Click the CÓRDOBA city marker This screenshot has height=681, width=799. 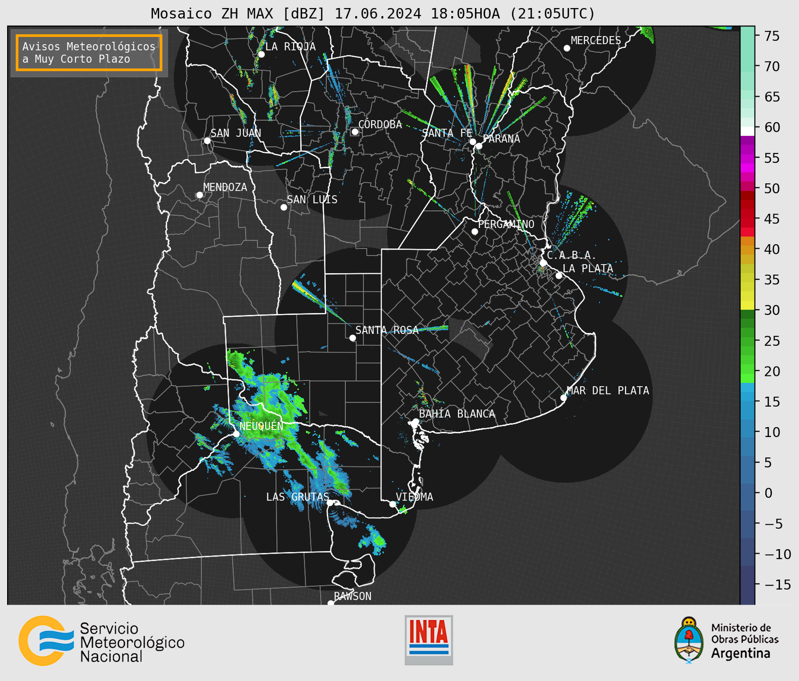click(x=355, y=132)
